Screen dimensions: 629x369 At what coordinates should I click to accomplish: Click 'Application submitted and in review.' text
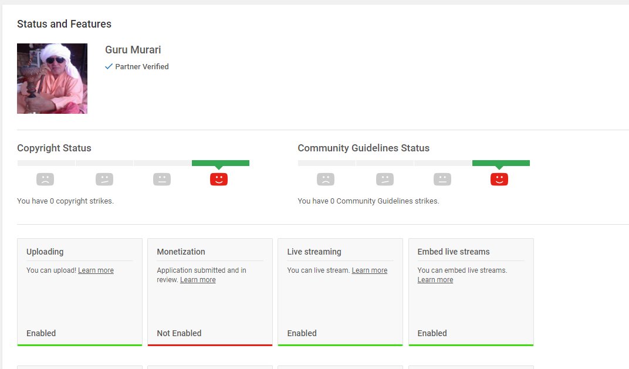tap(201, 275)
